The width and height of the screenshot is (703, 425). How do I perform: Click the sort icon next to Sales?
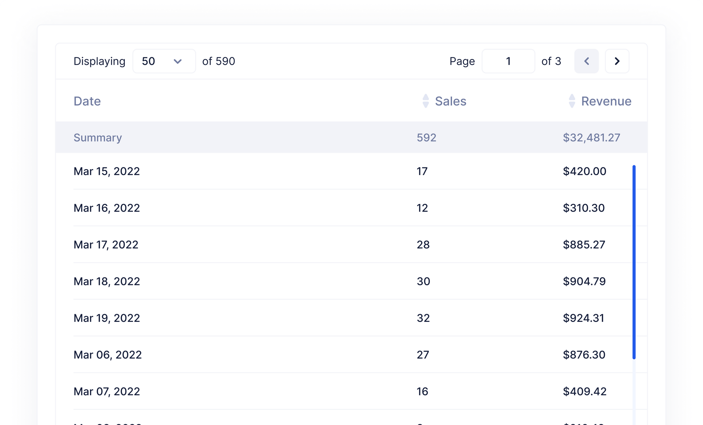click(426, 101)
